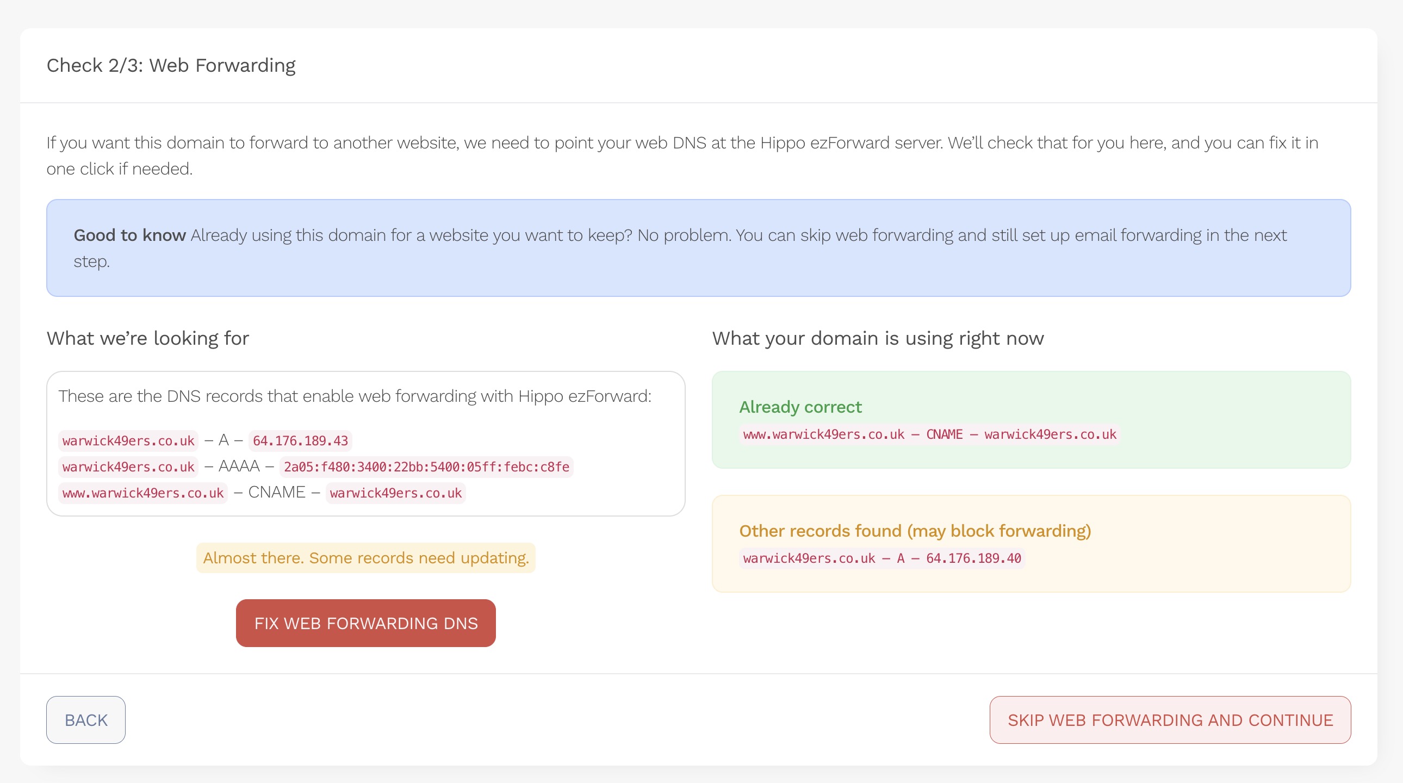This screenshot has height=783, width=1403.
Task: Click the Already correct CNAME record entry
Action: (929, 434)
